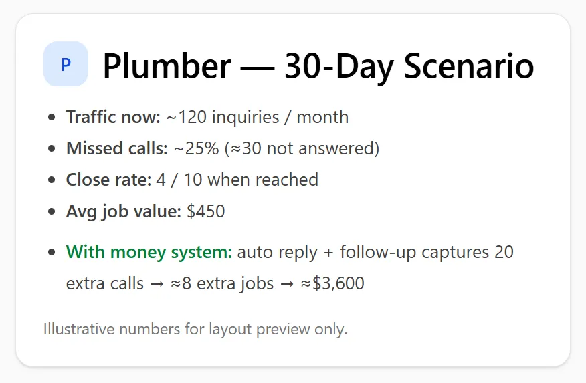Click the ≈30 not answered text
The width and height of the screenshot is (586, 383).
(302, 148)
